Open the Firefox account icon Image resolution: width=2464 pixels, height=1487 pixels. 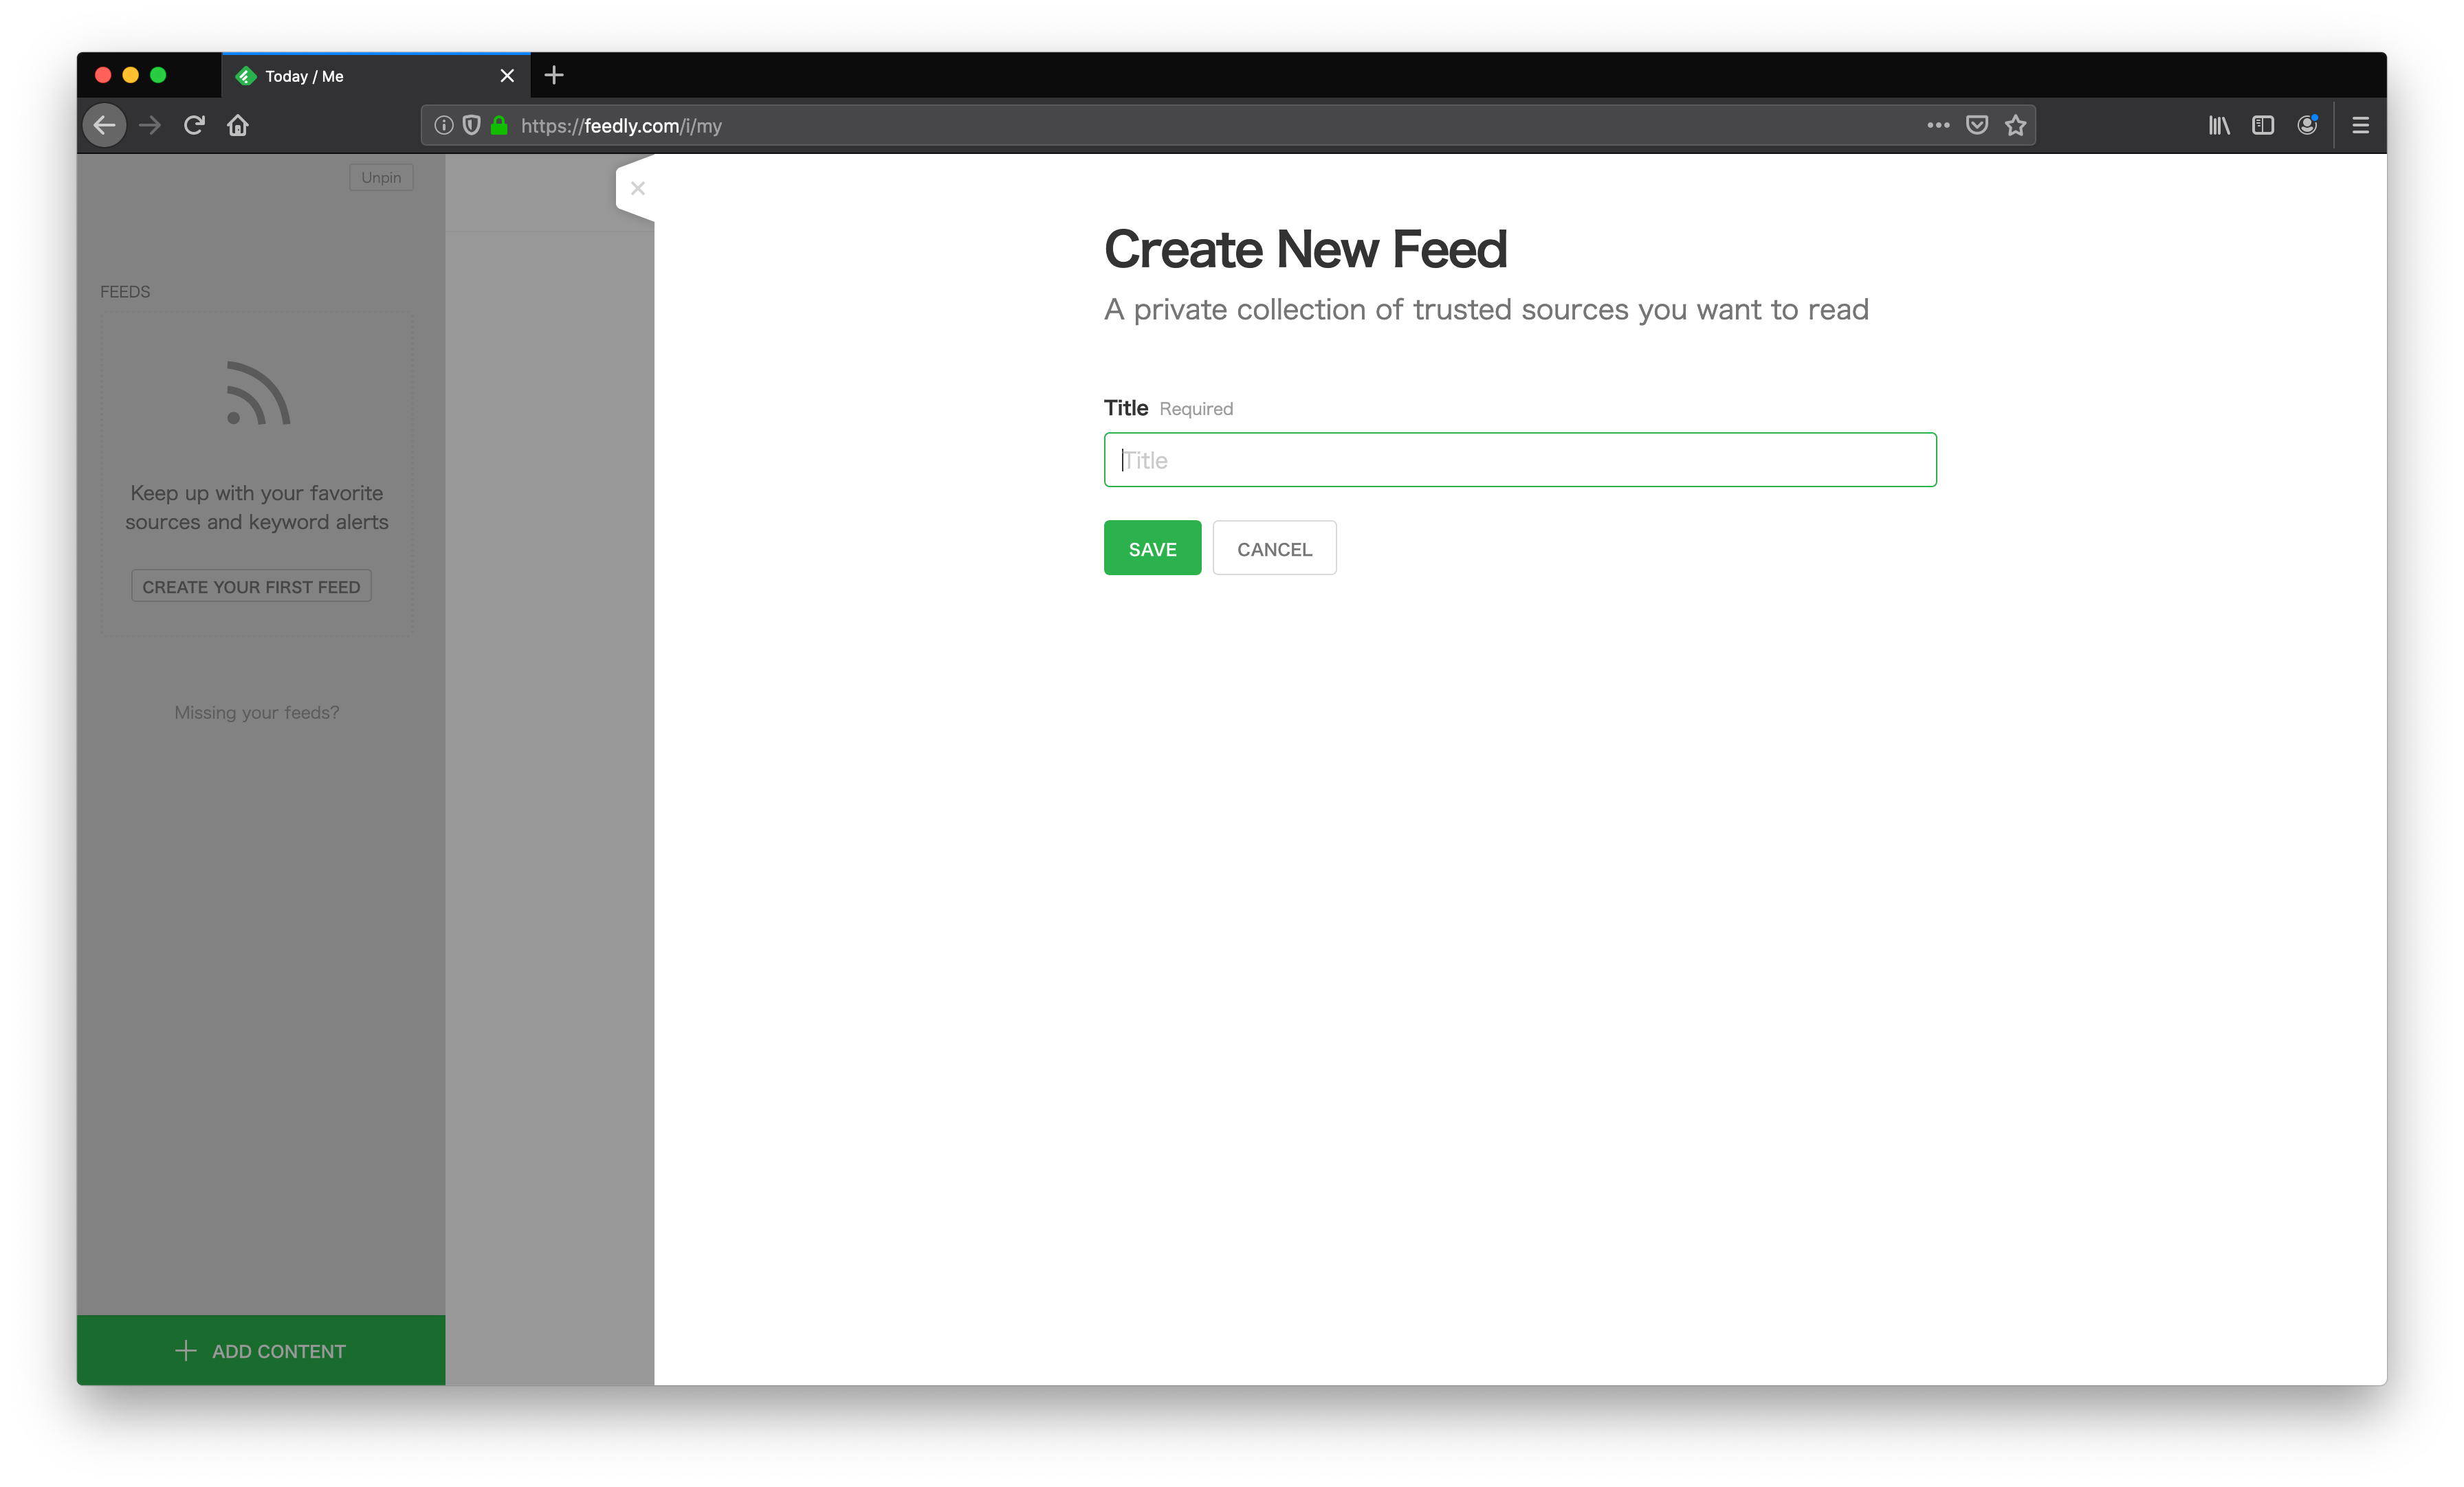click(x=2307, y=125)
